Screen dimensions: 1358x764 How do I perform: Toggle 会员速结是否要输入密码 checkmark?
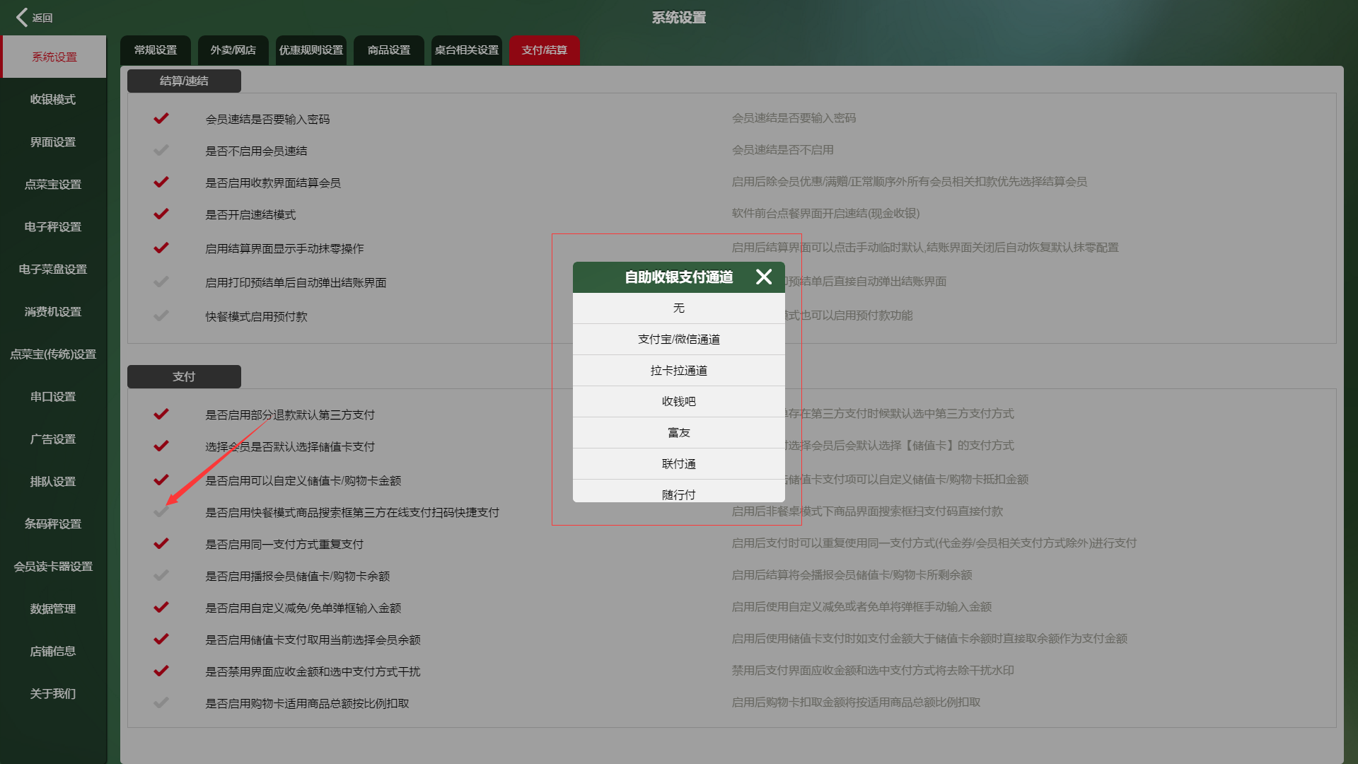(161, 118)
